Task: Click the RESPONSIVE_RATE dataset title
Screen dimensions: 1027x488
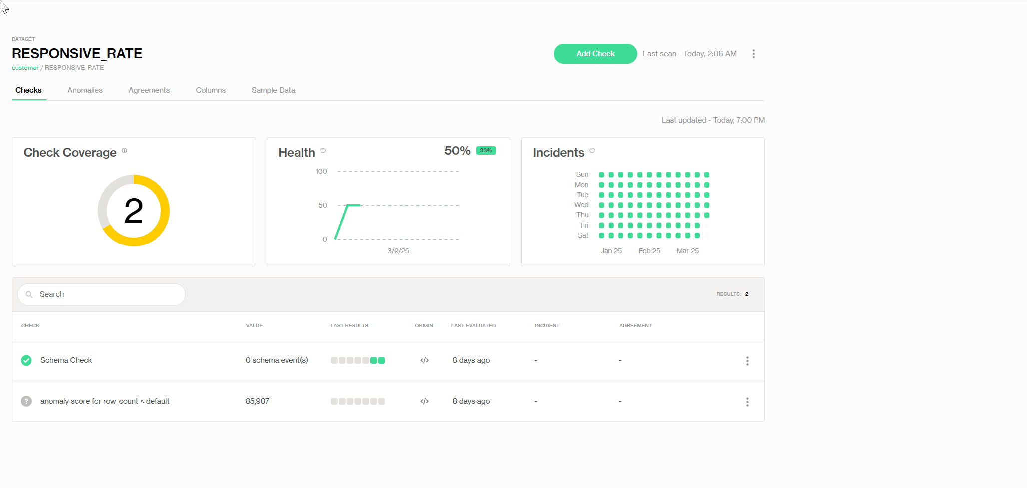Action: 77,54
